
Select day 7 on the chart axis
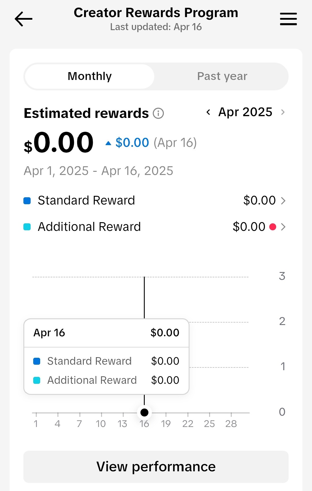(79, 424)
